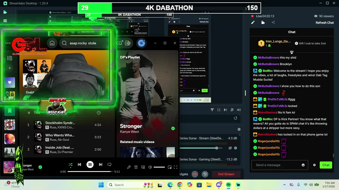Click PreDicTzMLG username next to locked
This screenshot has height=190, width=339.
(x=277, y=106)
